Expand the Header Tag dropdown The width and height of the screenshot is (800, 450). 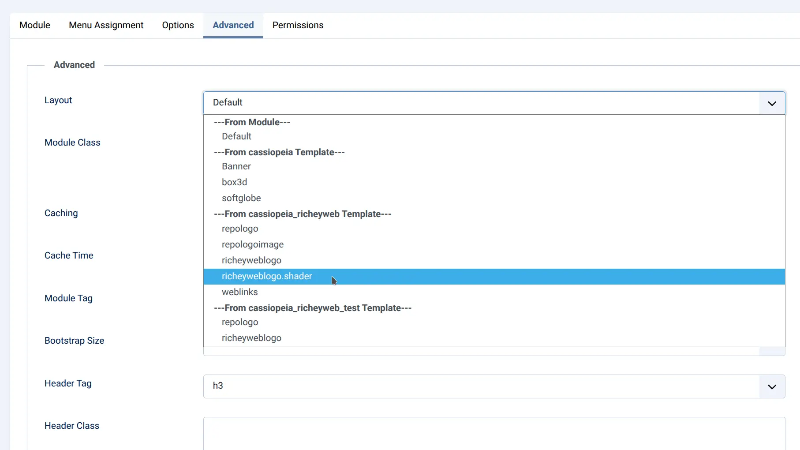tap(771, 386)
